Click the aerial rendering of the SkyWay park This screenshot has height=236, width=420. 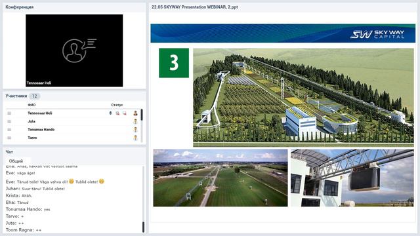[x=303, y=98]
